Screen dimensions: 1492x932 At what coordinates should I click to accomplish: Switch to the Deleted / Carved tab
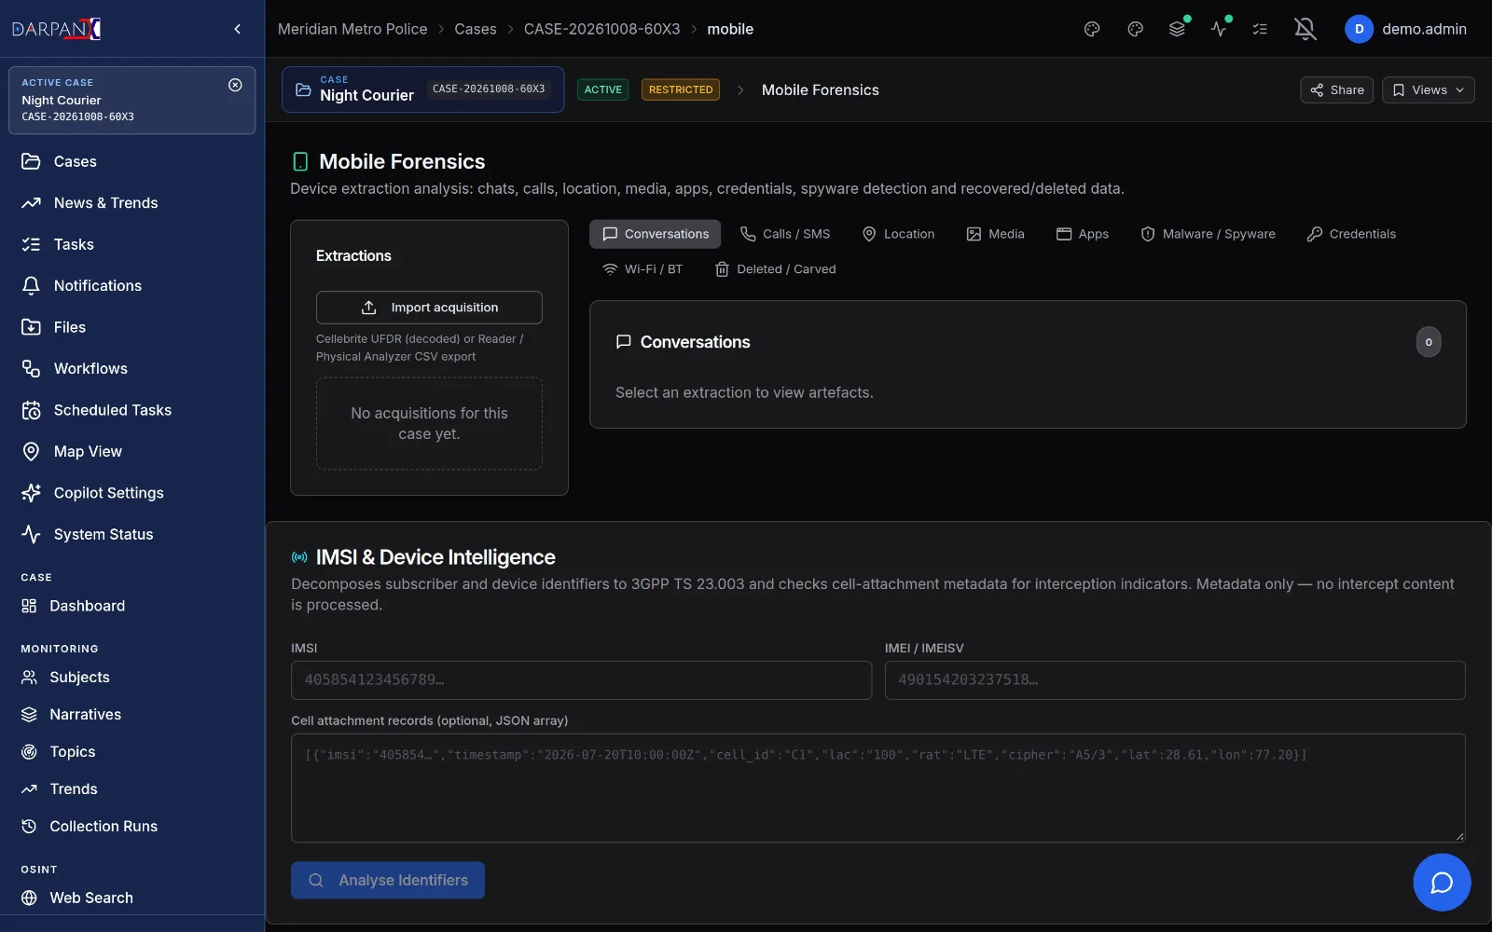[774, 269]
